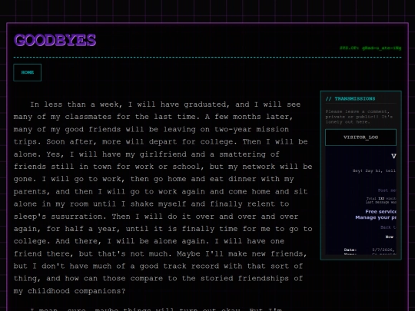Click the line starting 'my childhood companions?'
Viewport: 415px width, 311px height.
(x=70, y=291)
